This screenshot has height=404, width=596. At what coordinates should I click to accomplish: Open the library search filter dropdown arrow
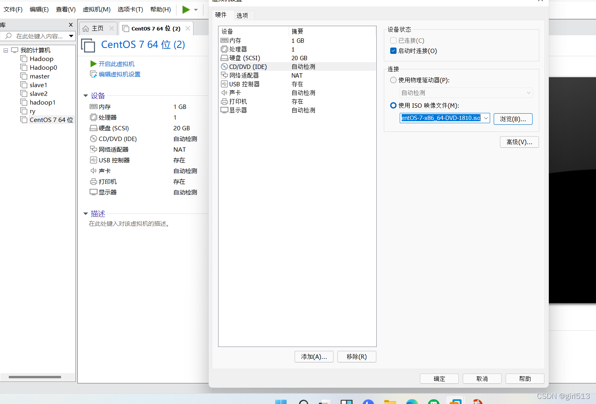point(71,36)
